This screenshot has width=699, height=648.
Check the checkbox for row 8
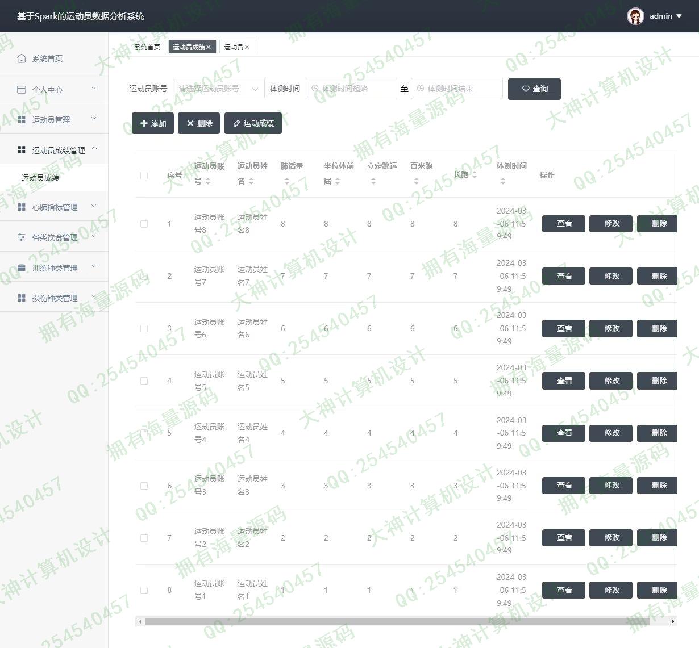click(144, 590)
